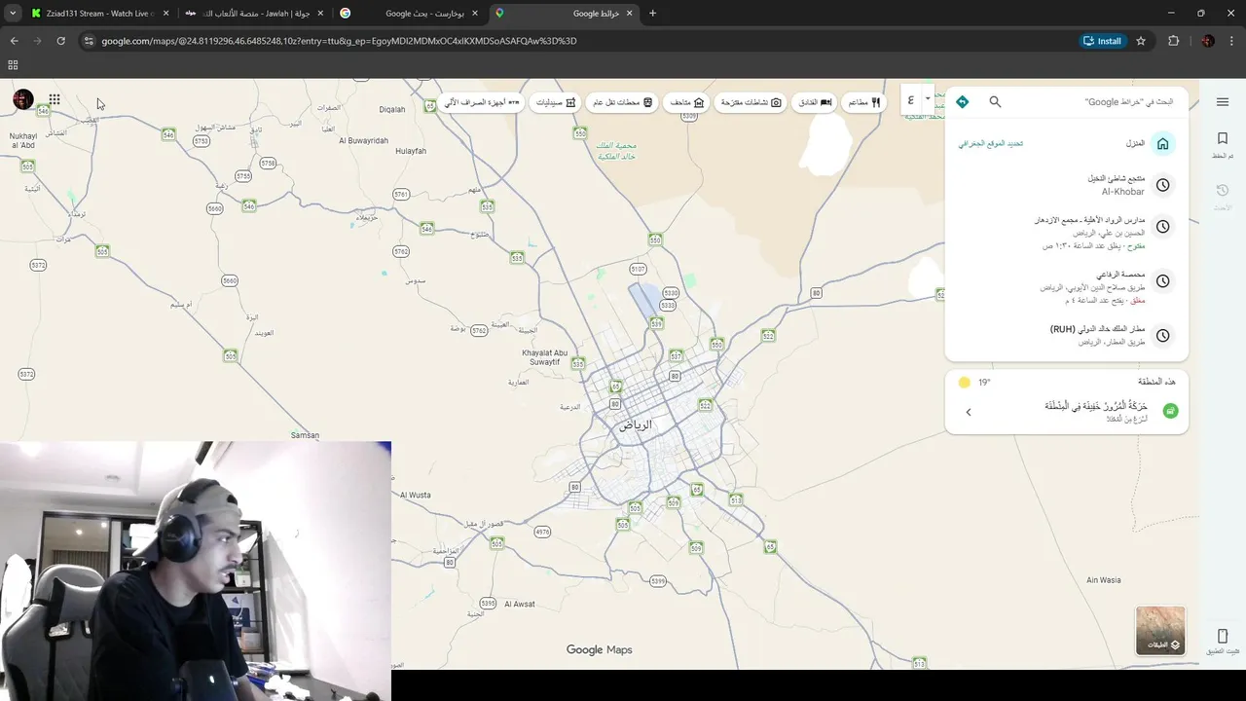Open directions with the blue diamond icon
The image size is (1246, 701).
962,101
